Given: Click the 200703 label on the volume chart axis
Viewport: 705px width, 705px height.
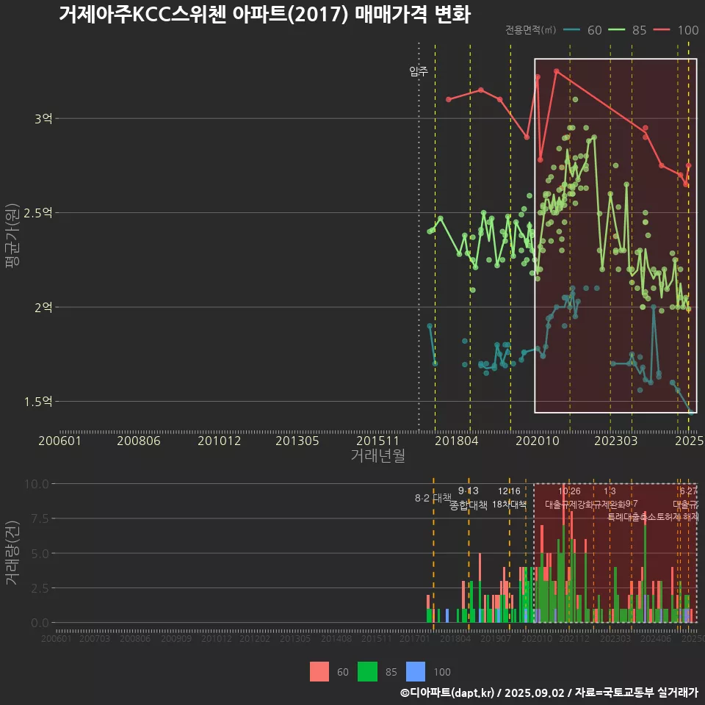Looking at the screenshot, I should [x=95, y=638].
